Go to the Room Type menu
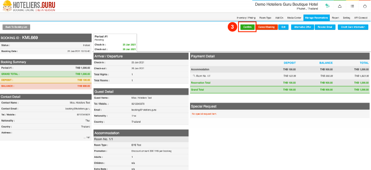371x170 pixels. tap(265, 18)
